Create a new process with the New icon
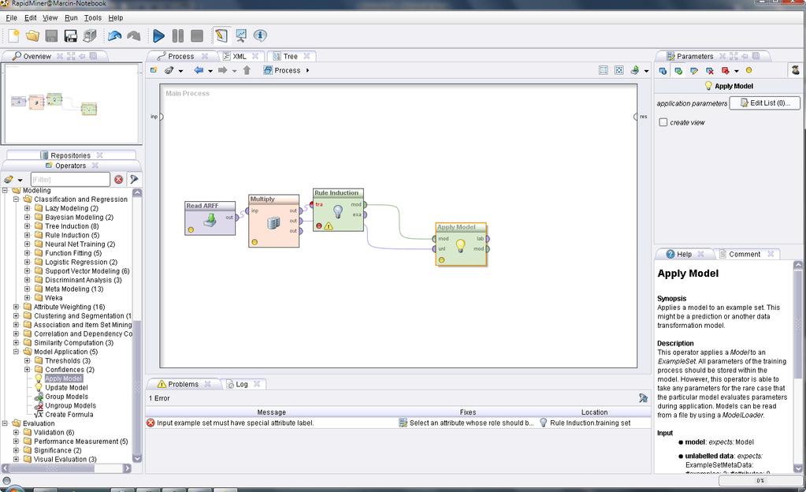Image resolution: width=806 pixels, height=492 pixels. pyautogui.click(x=13, y=35)
